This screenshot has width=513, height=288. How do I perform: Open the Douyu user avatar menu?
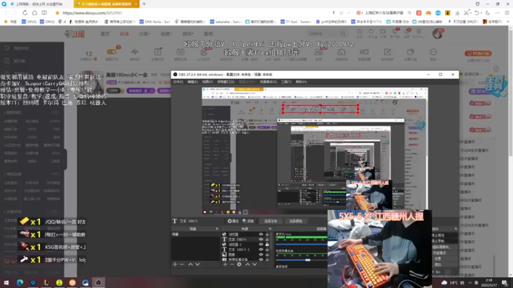[437, 34]
